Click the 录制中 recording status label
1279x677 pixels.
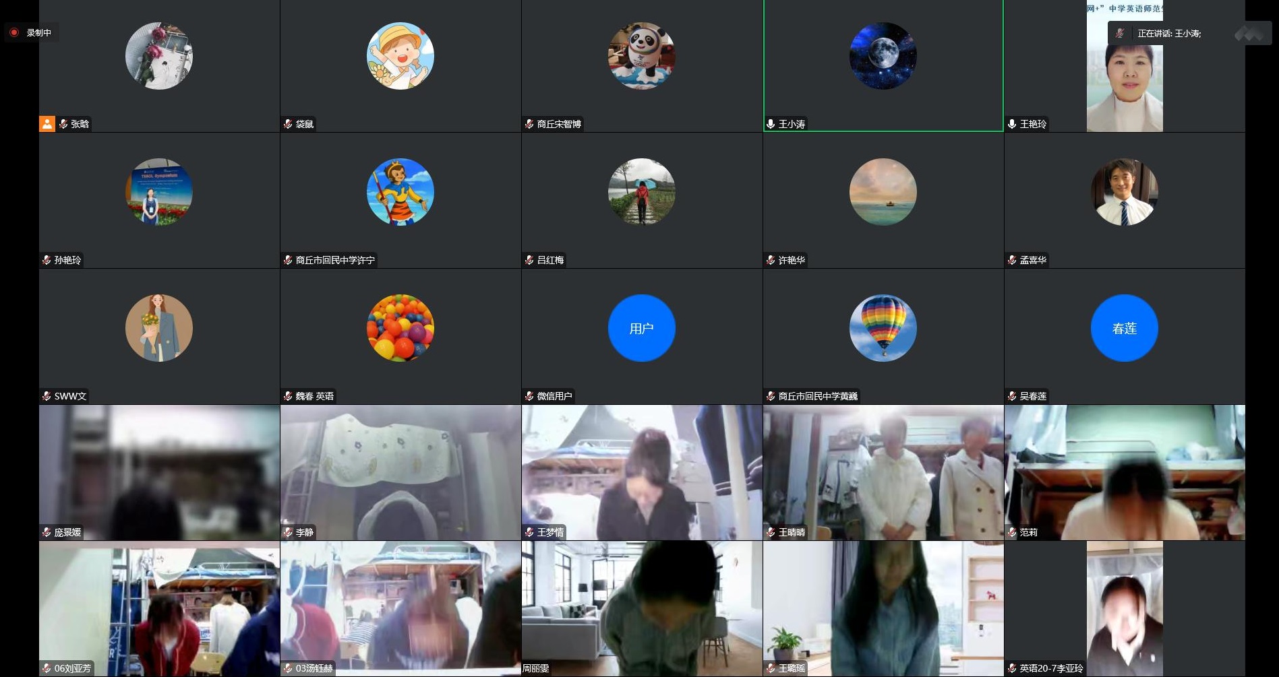(x=39, y=32)
